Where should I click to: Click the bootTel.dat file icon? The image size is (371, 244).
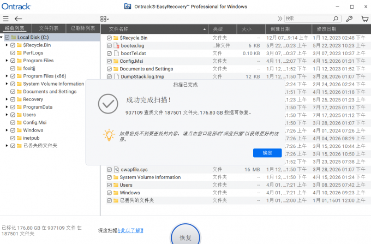pos(116,53)
